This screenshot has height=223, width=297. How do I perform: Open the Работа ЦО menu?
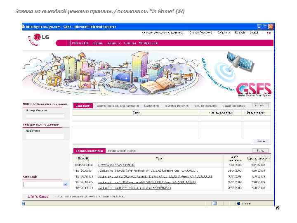click(x=80, y=43)
